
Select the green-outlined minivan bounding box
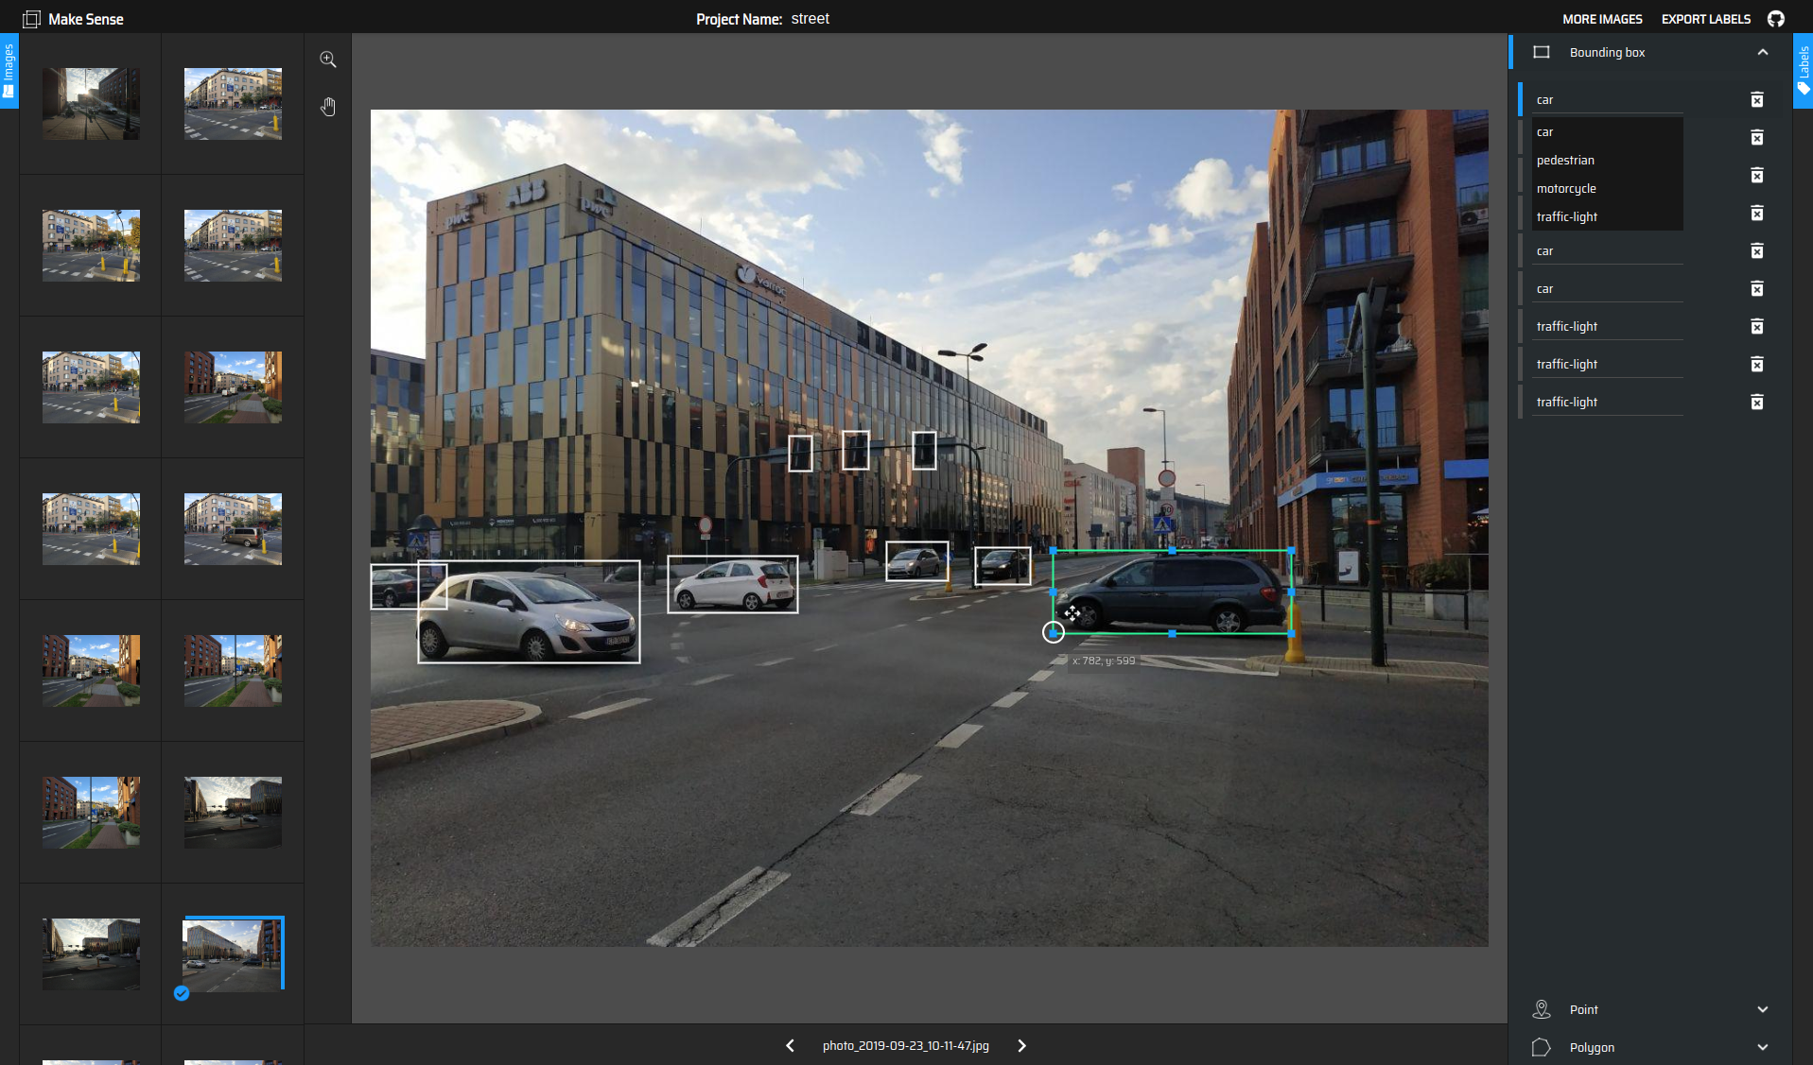click(1172, 592)
